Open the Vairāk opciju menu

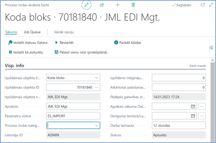tap(64, 32)
